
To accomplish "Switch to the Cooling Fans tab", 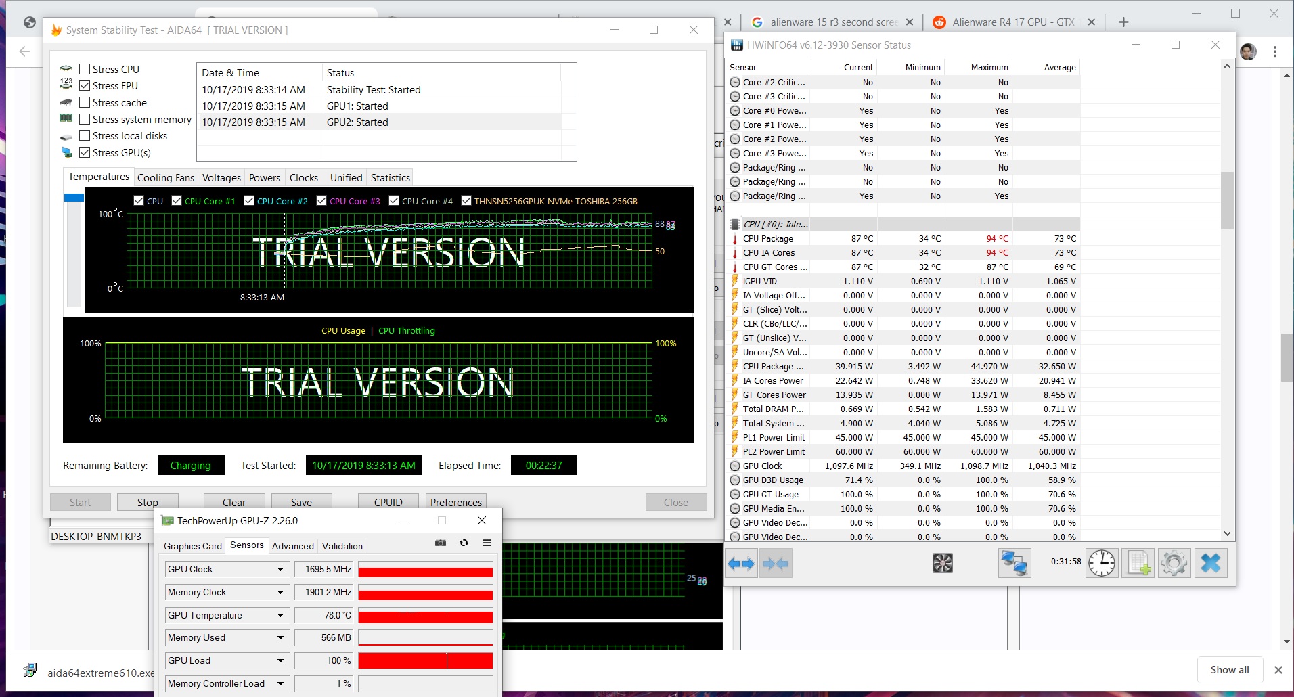I will click(x=165, y=177).
